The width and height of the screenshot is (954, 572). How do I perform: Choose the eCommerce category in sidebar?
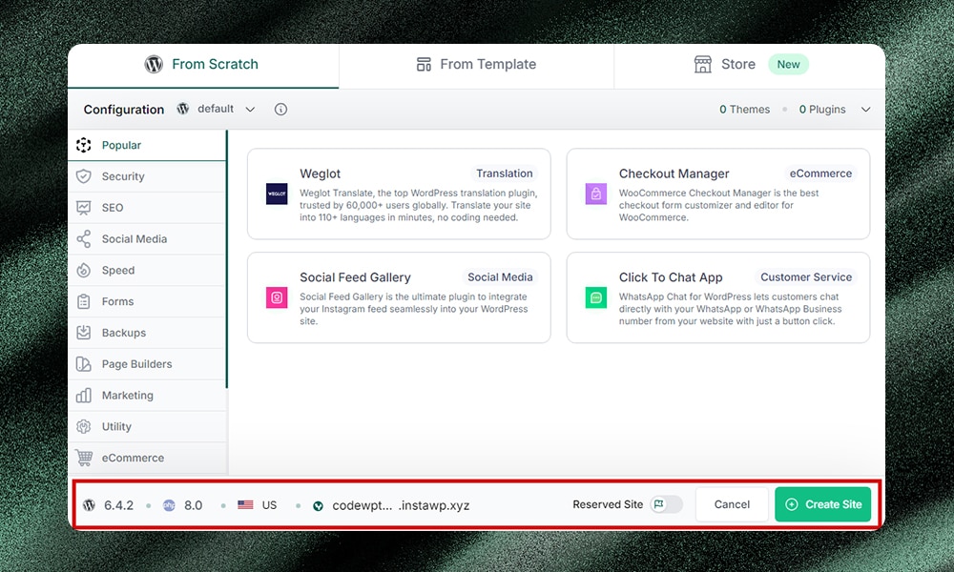click(x=133, y=458)
